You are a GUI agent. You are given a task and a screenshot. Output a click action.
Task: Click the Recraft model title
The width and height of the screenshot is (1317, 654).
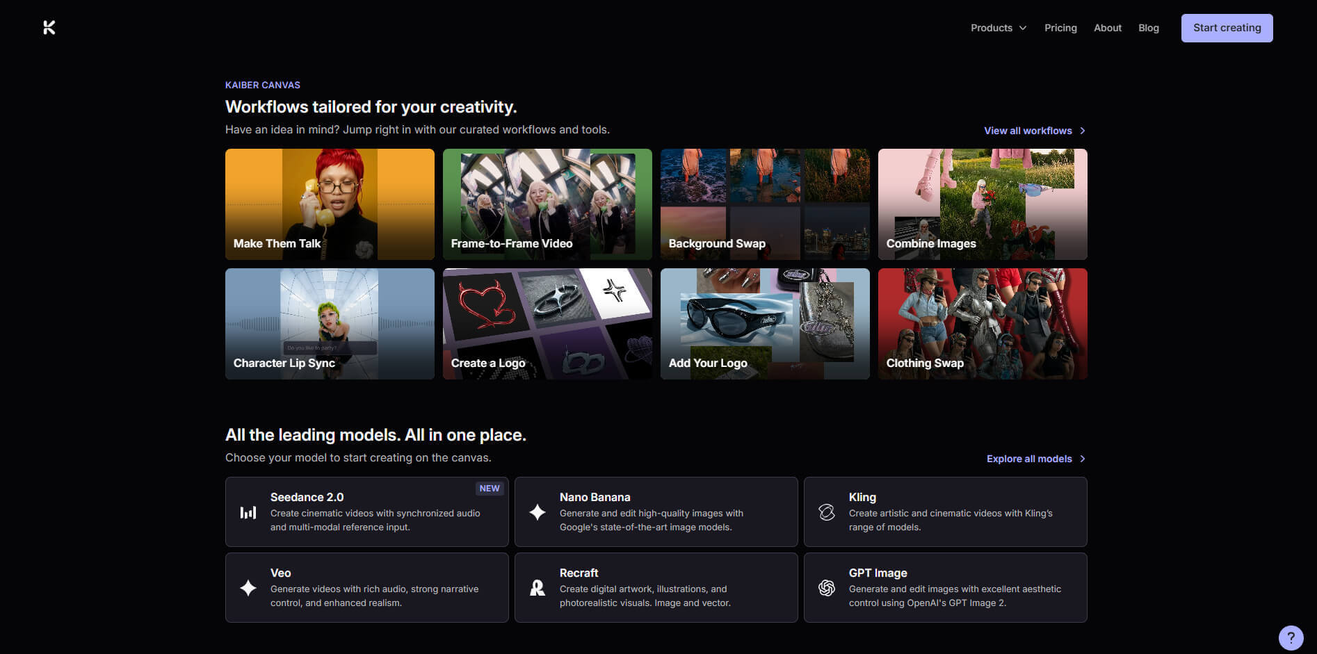point(579,573)
